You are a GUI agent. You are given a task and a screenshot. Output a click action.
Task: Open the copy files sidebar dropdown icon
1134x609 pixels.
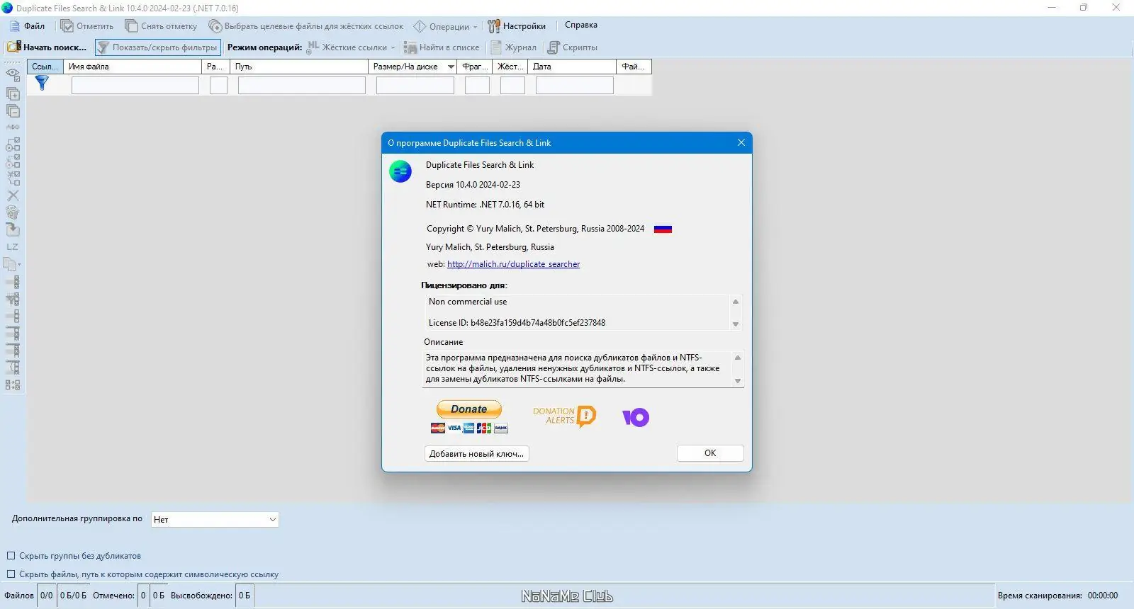tap(12, 264)
